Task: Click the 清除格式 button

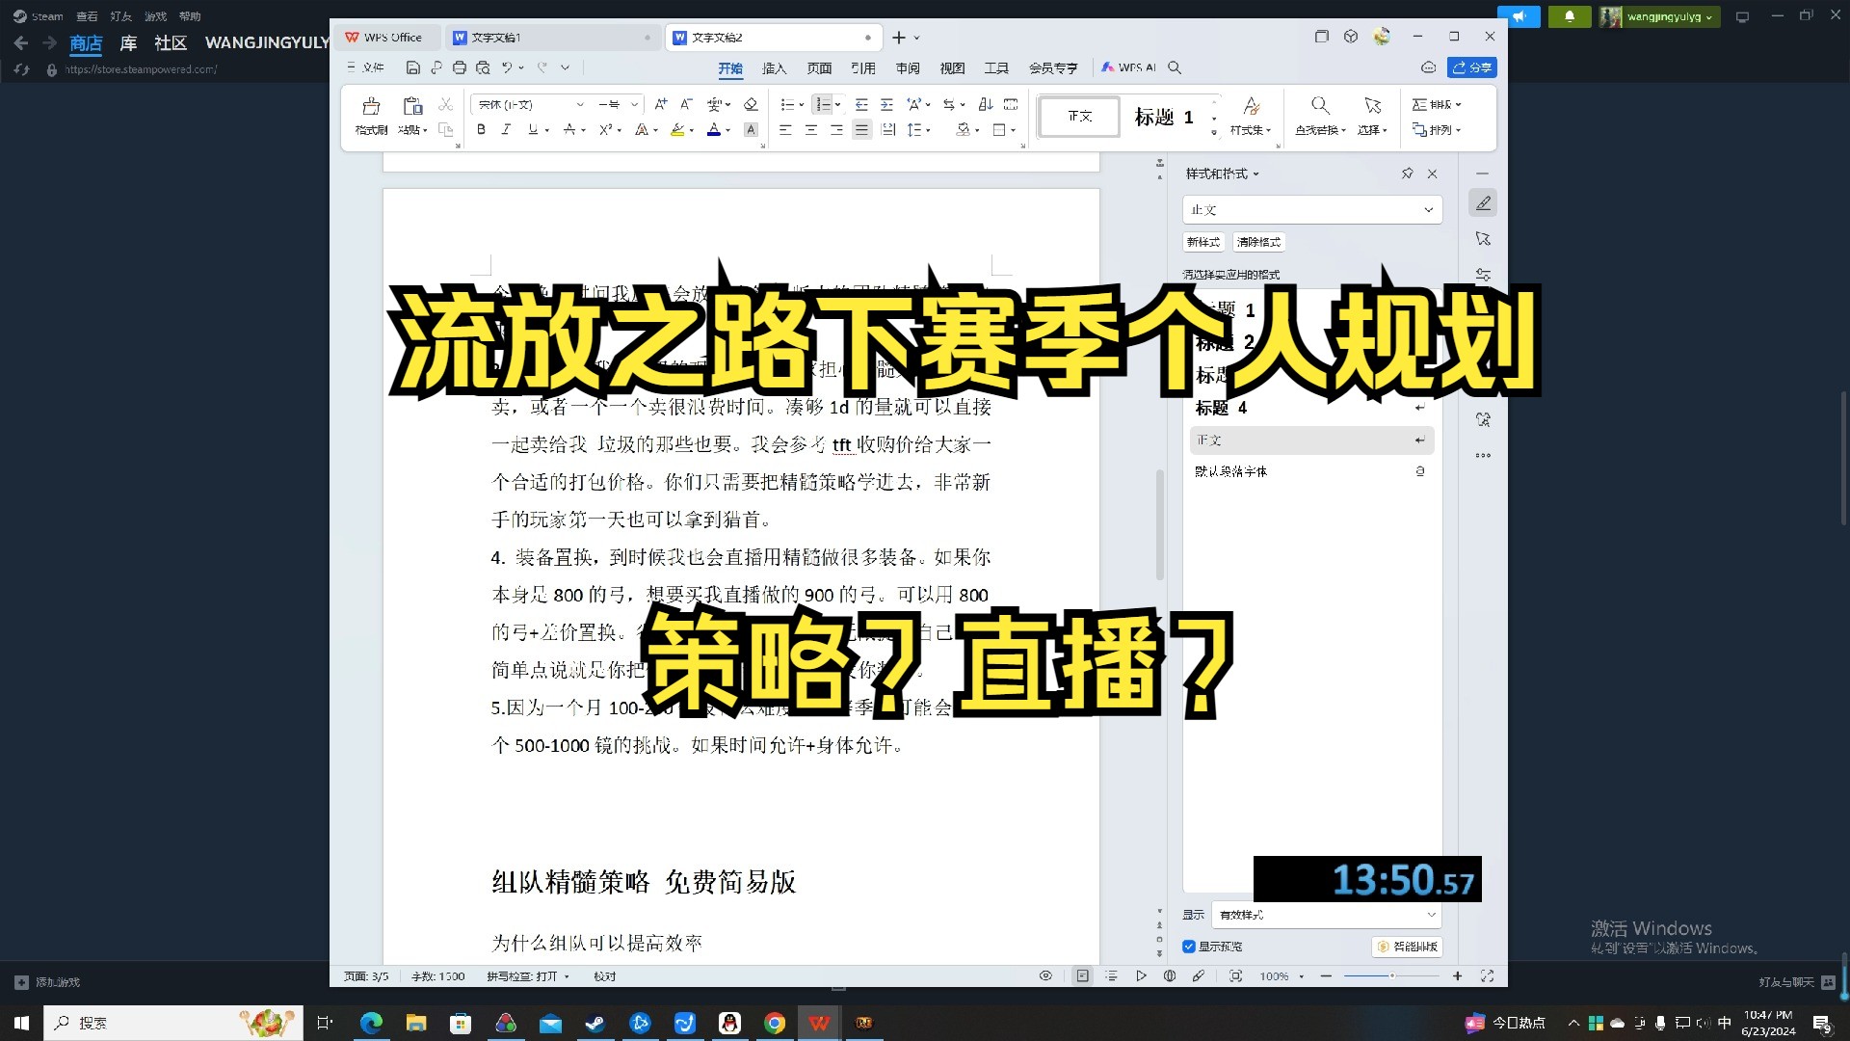Action: [1258, 242]
